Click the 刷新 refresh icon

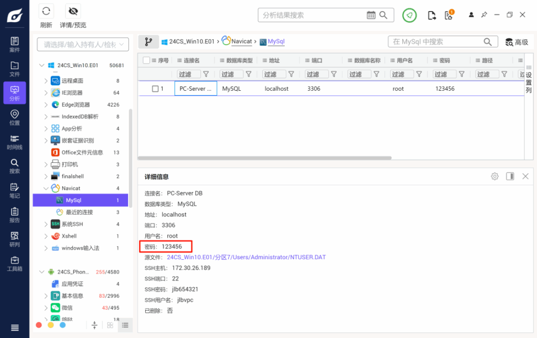[46, 11]
